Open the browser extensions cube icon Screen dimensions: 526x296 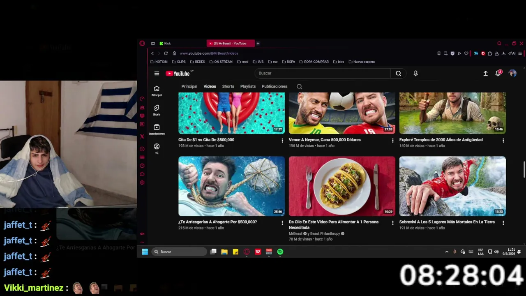[x=490, y=53]
